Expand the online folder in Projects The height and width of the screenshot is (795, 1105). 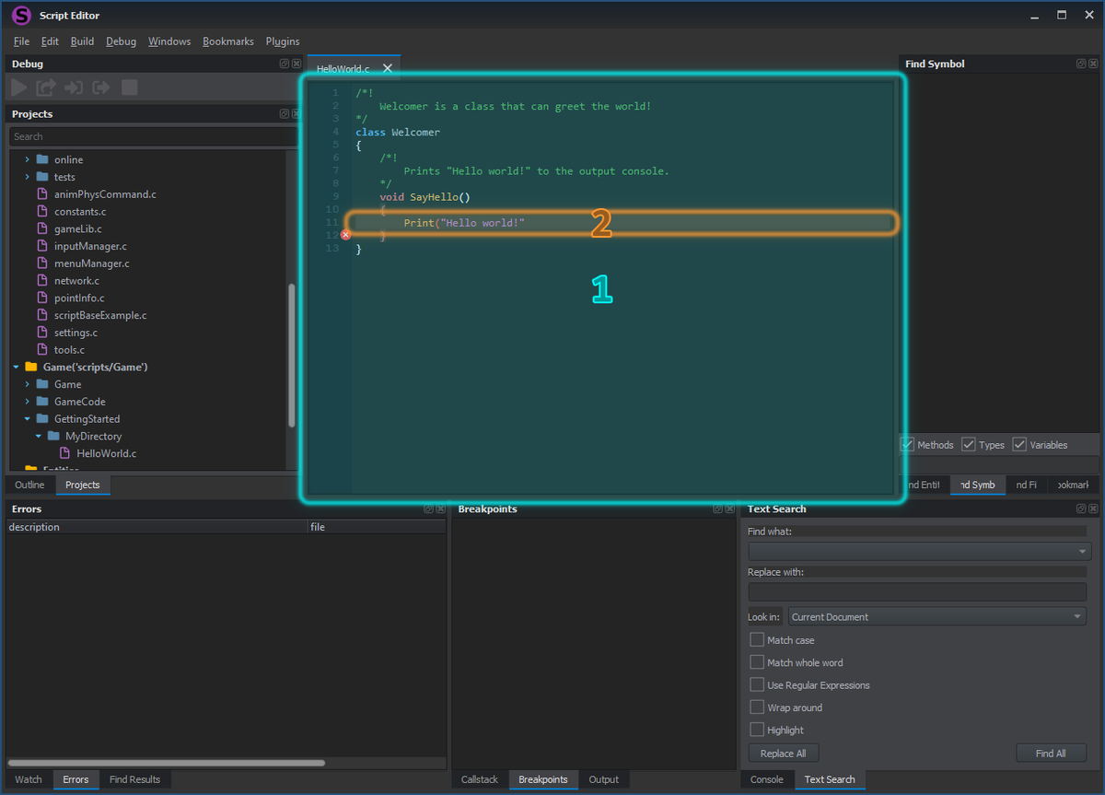[26, 158]
